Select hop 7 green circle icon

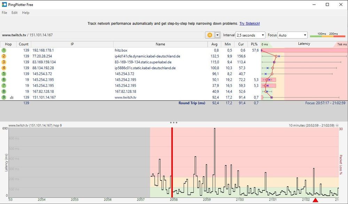click(x=4, y=85)
